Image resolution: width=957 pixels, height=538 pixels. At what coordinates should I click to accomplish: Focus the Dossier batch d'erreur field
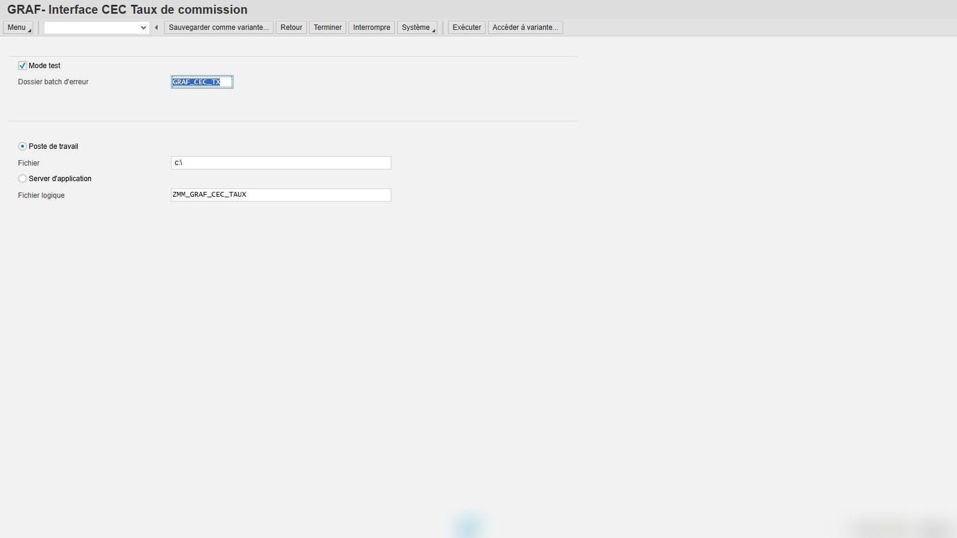point(202,82)
